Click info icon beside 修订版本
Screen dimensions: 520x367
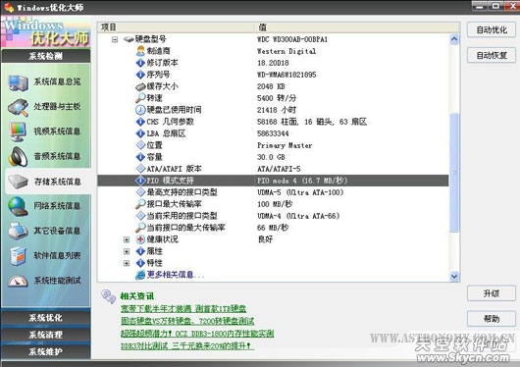click(x=140, y=63)
